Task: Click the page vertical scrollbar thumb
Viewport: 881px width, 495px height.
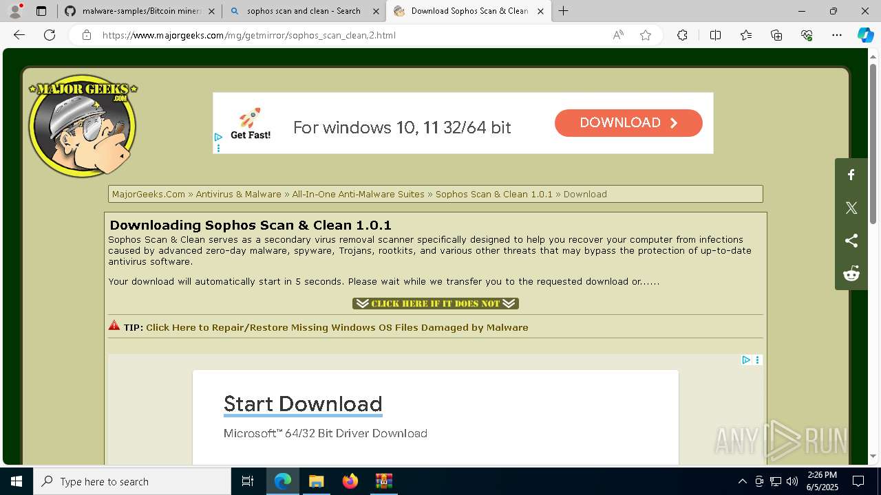Action: coord(873,144)
